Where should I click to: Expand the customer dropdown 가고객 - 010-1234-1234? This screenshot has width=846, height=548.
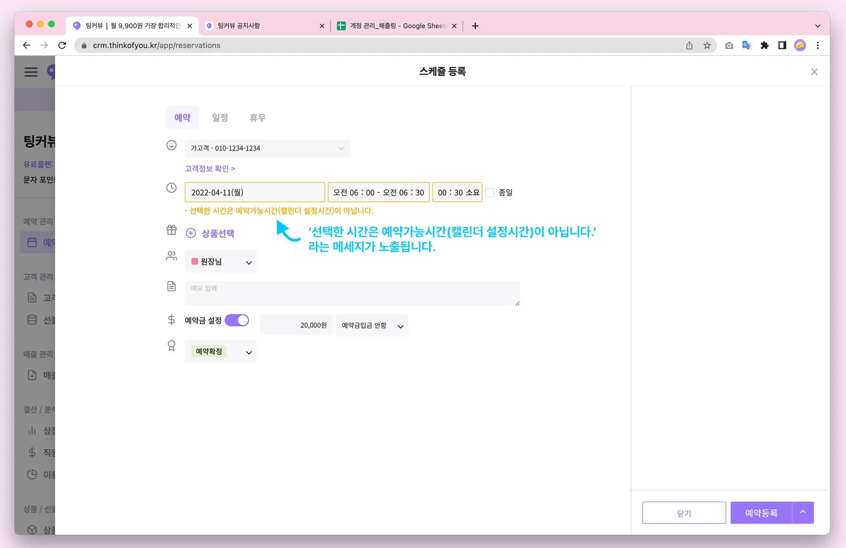coord(267,148)
